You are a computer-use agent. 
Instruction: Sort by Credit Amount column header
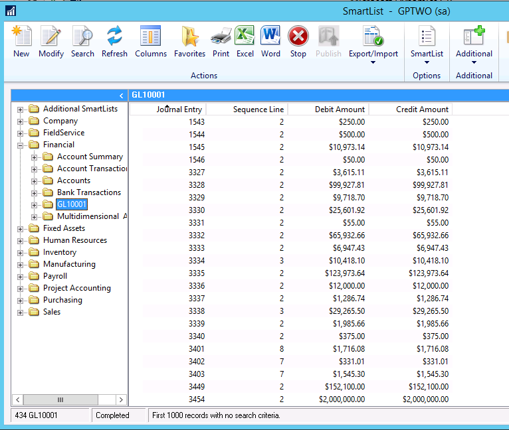(411, 109)
